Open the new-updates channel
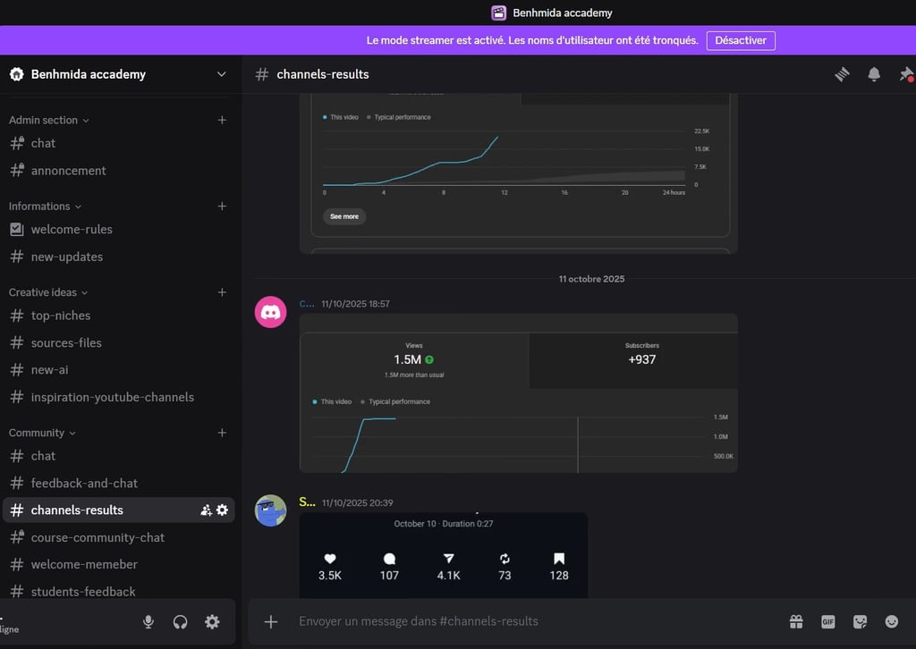916x649 pixels. [x=119, y=257]
